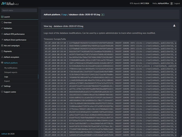The image size is (182, 137).
Task: Click the document icon next to Logout
Action: (171, 3)
